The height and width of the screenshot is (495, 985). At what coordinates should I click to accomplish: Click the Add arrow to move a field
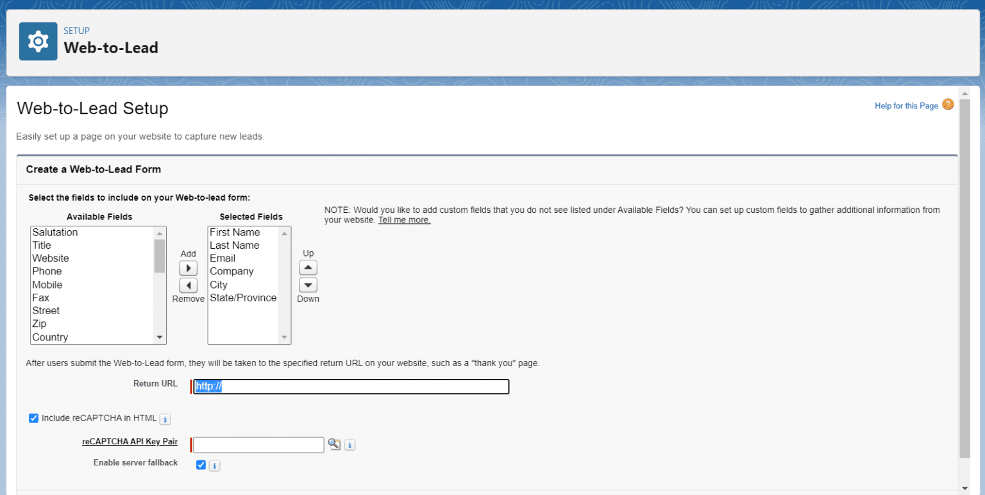[188, 267]
